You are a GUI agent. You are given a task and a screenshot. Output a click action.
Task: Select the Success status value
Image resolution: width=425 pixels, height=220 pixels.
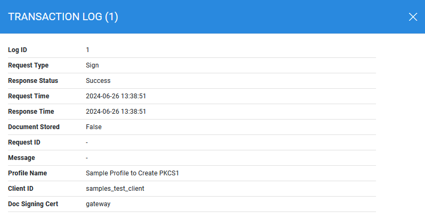coord(98,81)
